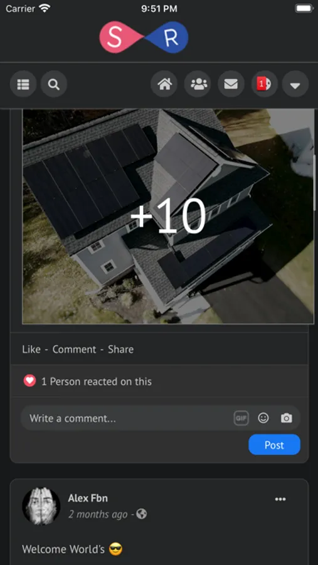Attach photo with camera icon
The height and width of the screenshot is (565, 318).
coord(286,418)
